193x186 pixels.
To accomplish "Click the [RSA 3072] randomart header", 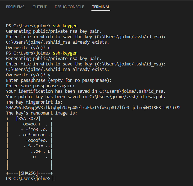I will [28, 118].
